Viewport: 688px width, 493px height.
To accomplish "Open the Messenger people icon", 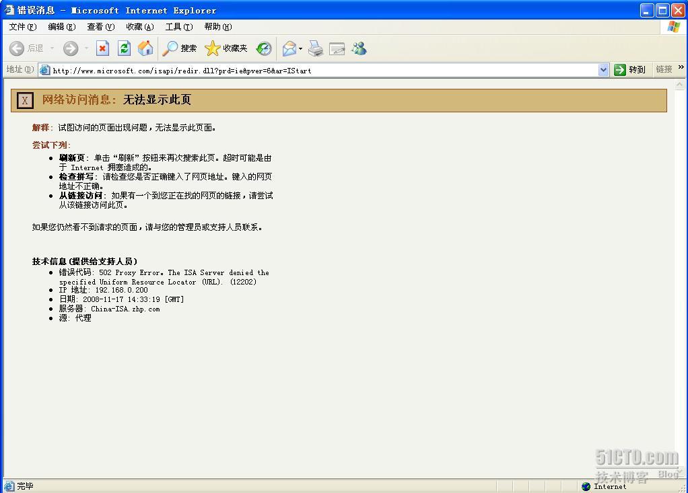I will [x=359, y=48].
